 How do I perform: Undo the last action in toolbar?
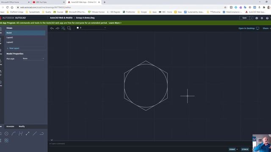click(52, 28)
